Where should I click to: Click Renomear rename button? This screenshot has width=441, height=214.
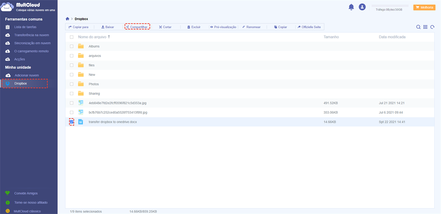(x=251, y=27)
